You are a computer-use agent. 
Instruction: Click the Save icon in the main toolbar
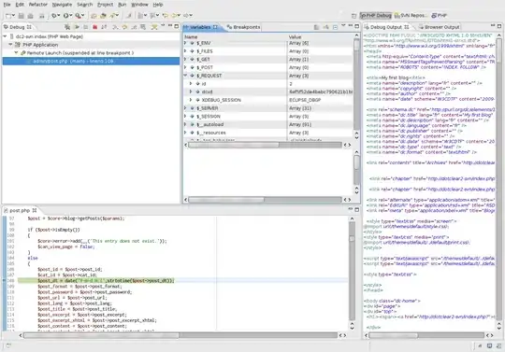pos(22,16)
